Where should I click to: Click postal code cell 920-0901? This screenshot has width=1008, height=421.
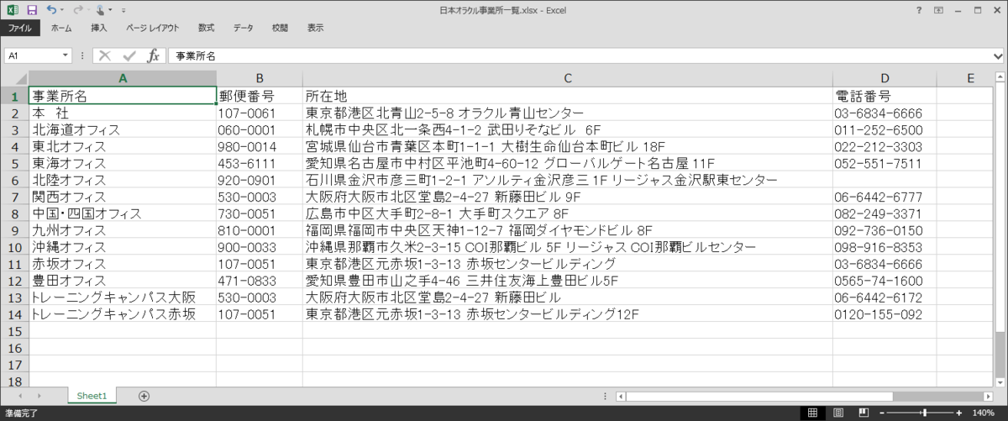[x=260, y=180]
